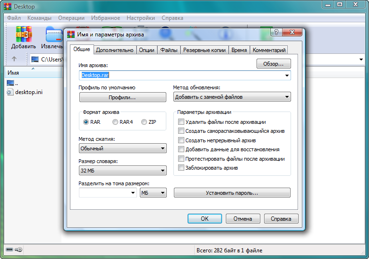Screen dimensions: 369x259
Task: Click the parent folder '..' icon
Action: [x=10, y=83]
